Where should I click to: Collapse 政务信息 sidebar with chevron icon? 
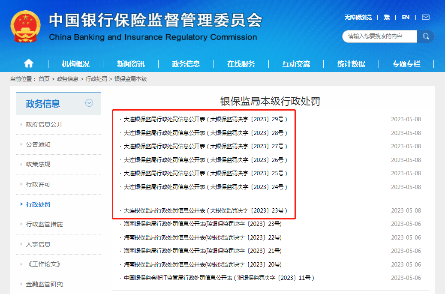(89, 103)
